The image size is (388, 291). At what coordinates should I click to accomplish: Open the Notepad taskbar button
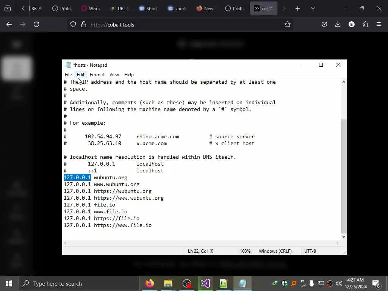(242, 283)
